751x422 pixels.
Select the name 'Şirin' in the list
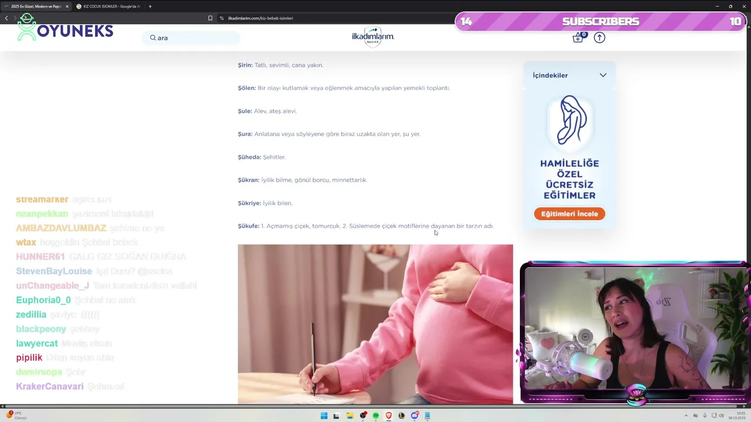(245, 65)
